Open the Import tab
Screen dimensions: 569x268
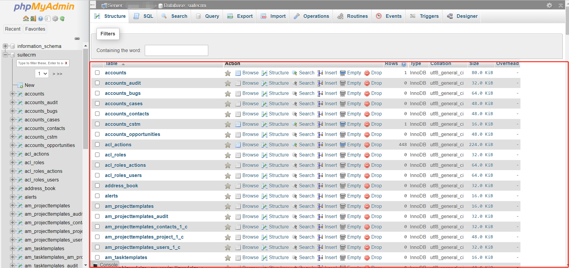coord(273,16)
